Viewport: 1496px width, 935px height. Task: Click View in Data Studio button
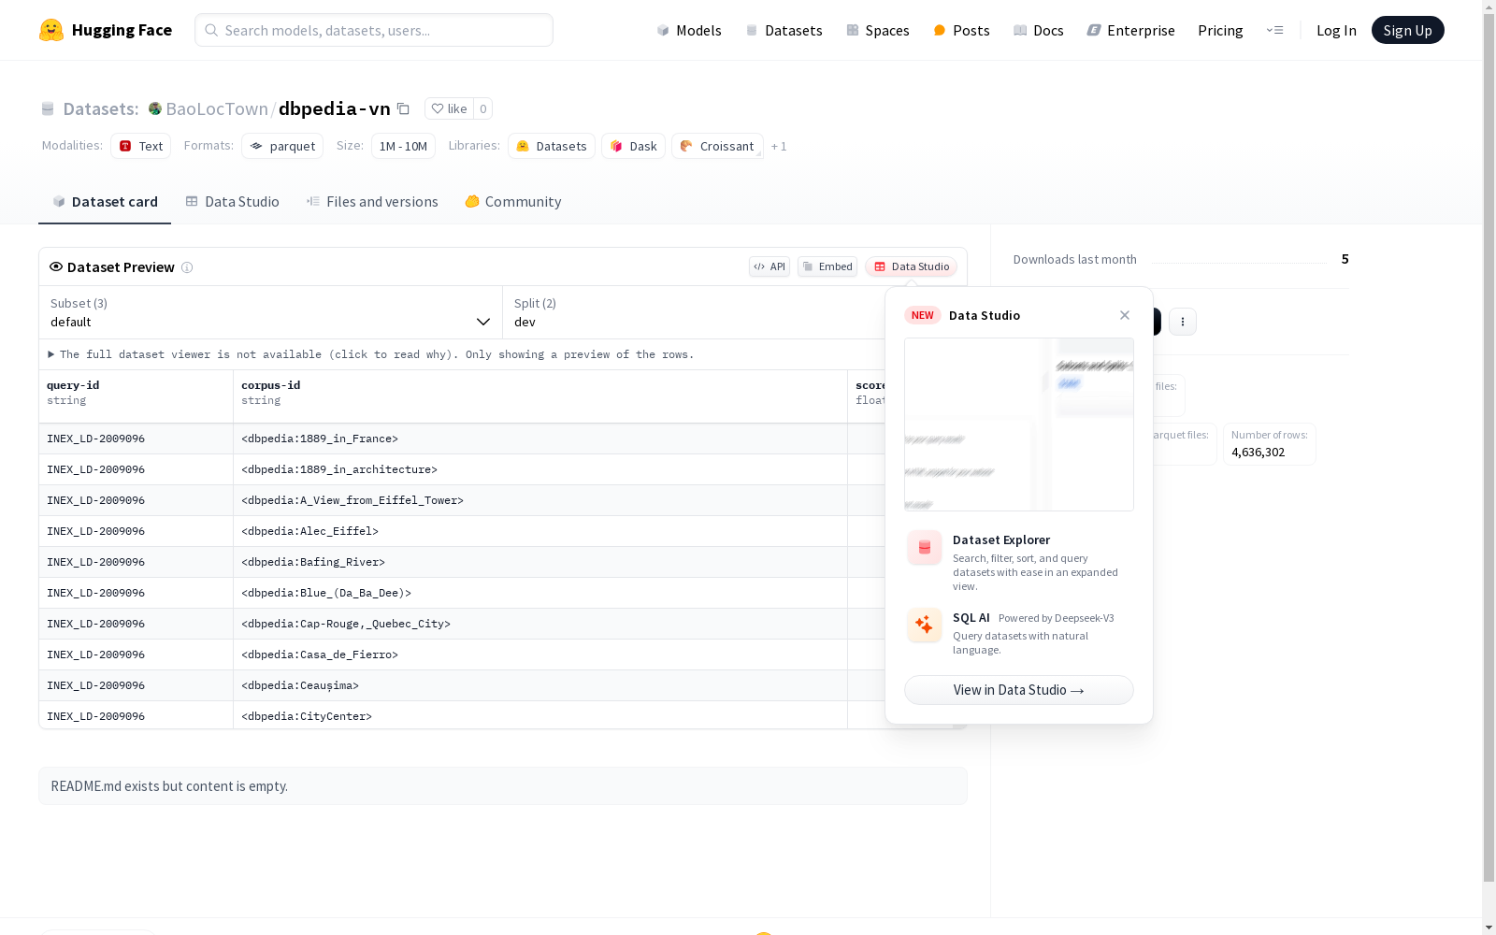click(1019, 690)
